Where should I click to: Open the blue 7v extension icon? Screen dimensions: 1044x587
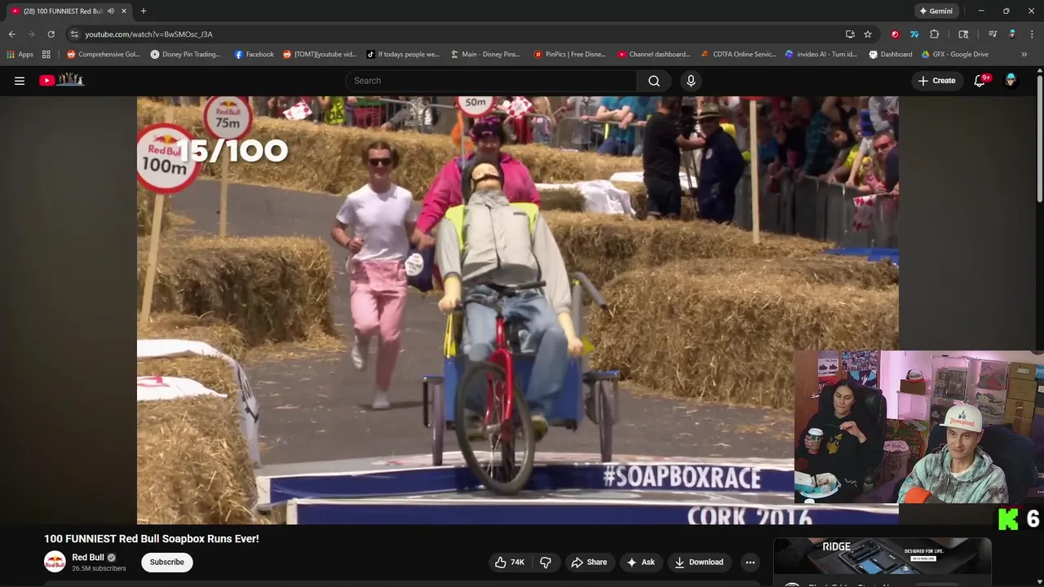(x=914, y=34)
